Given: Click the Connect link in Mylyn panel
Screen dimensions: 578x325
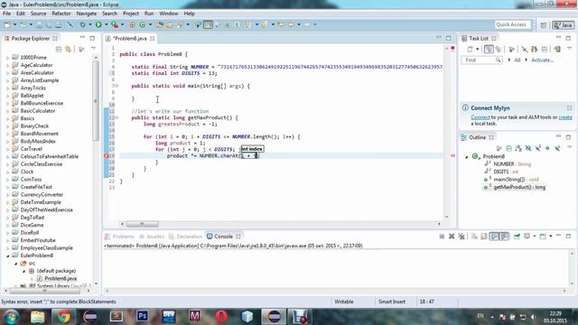Looking at the screenshot, I should (x=480, y=117).
